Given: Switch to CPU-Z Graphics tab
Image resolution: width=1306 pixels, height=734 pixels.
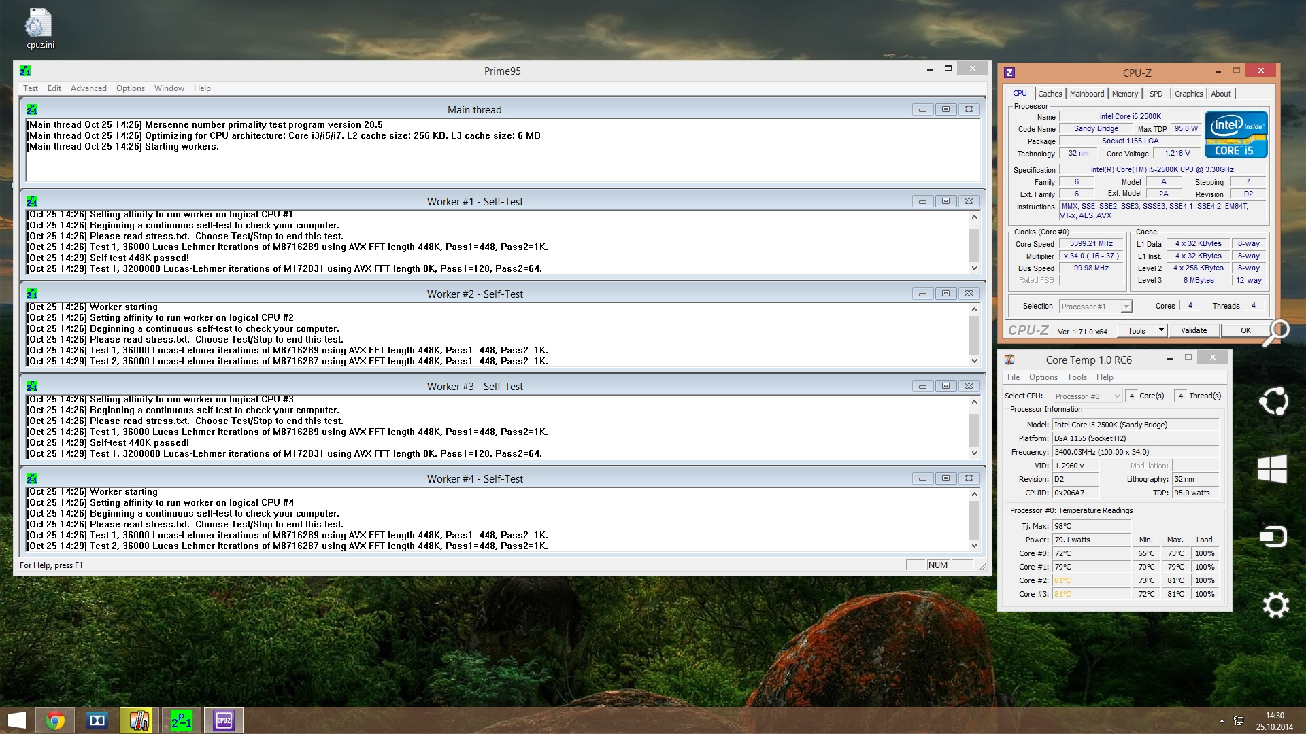Looking at the screenshot, I should pos(1188,94).
